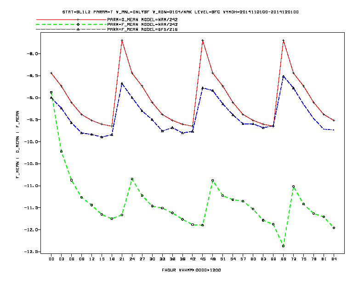
Task: Click the x-axis tick label 45
Action: click(x=203, y=259)
